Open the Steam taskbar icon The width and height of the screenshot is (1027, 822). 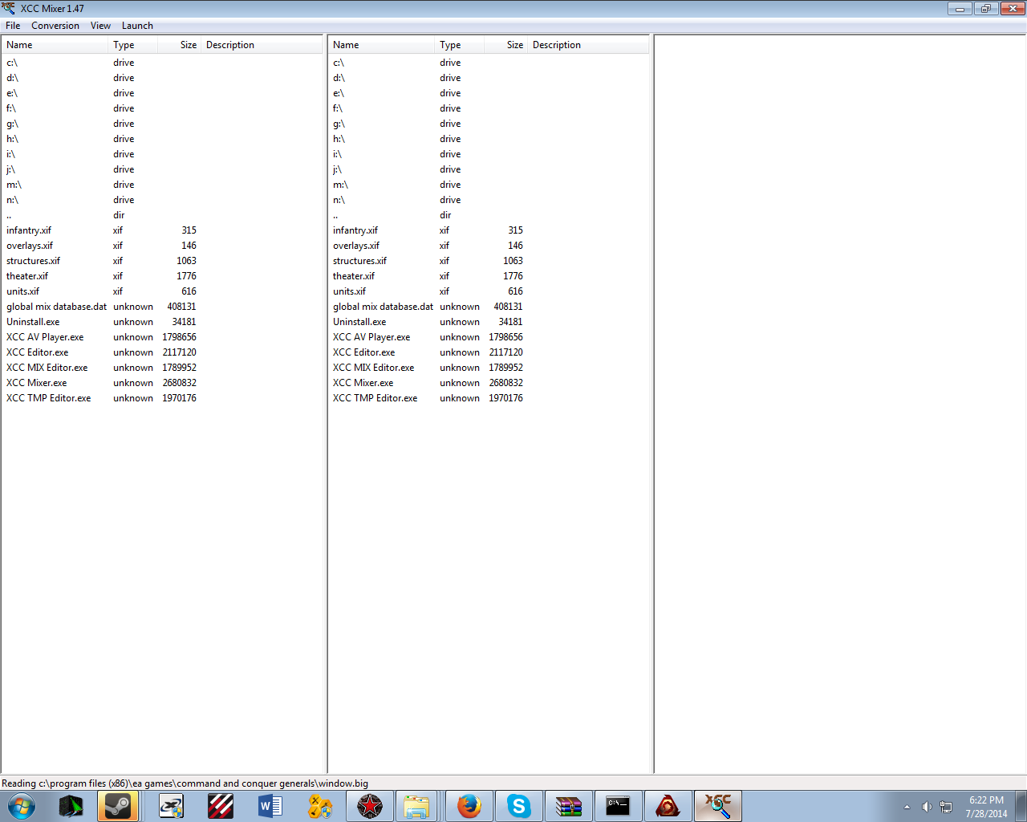click(118, 806)
